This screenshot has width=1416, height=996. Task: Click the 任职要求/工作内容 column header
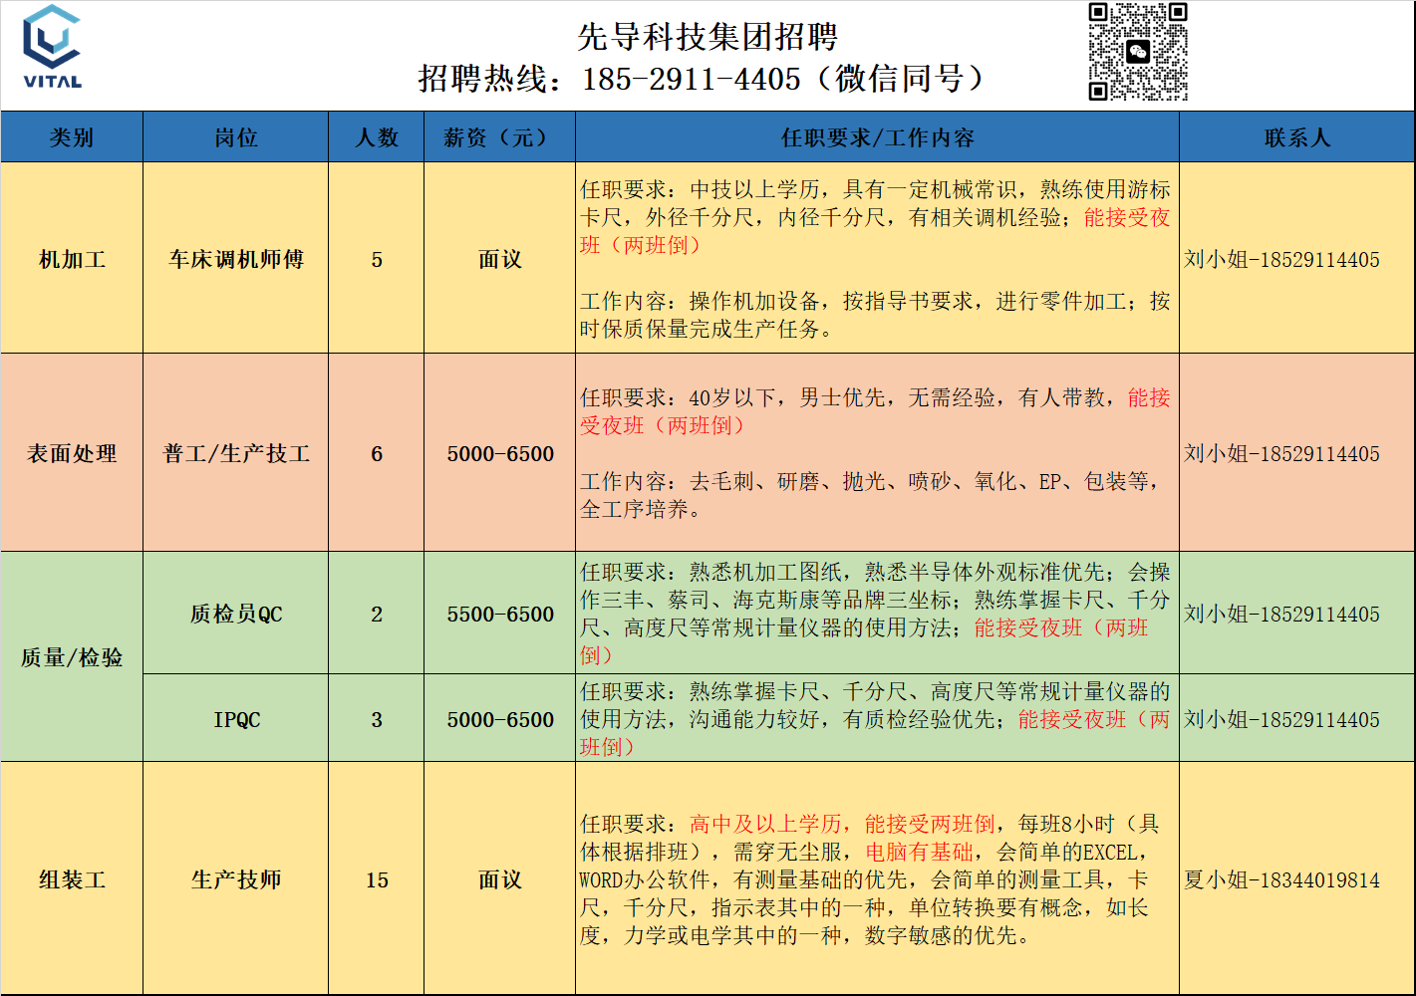(x=877, y=137)
